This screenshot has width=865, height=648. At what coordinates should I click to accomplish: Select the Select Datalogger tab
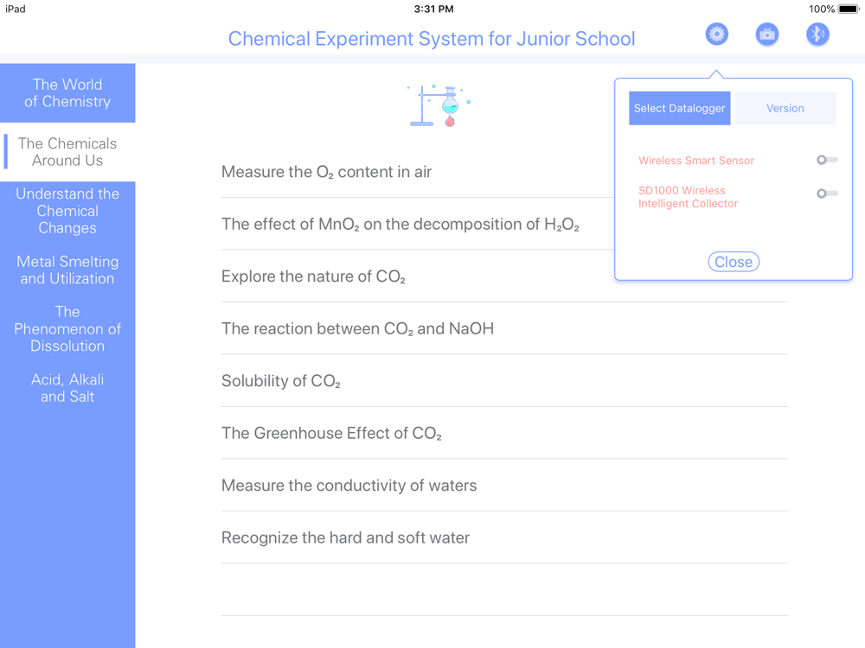point(679,108)
